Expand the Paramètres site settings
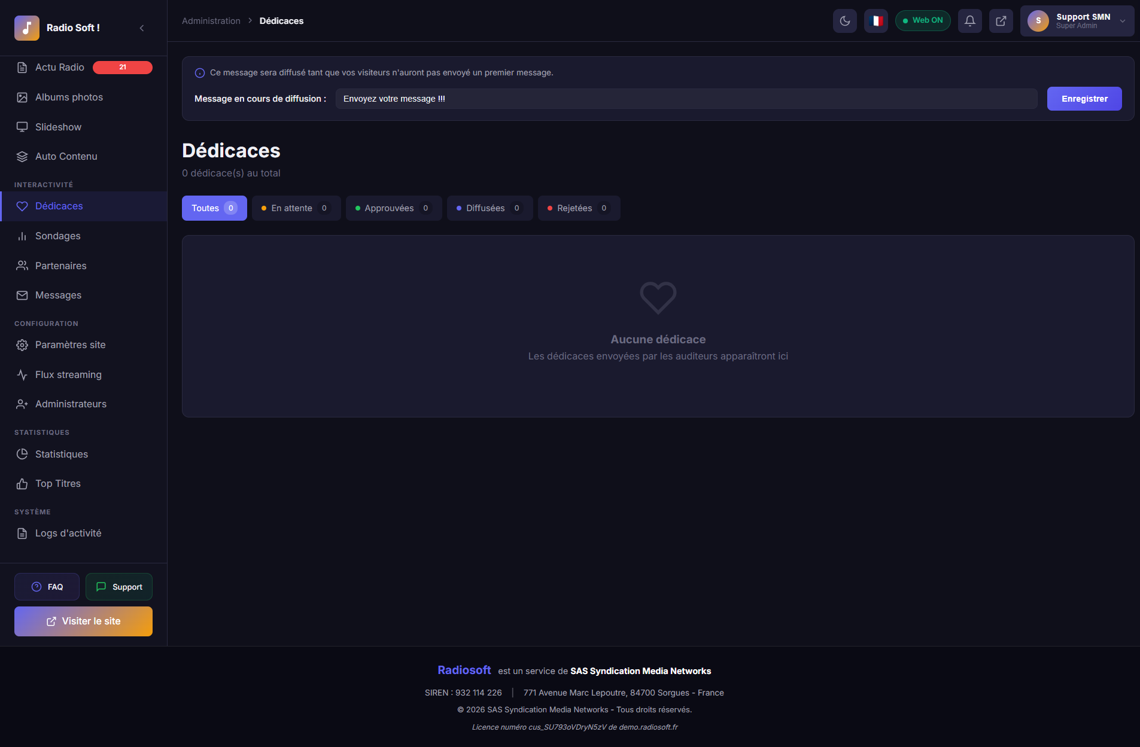This screenshot has width=1140, height=747. click(x=70, y=344)
